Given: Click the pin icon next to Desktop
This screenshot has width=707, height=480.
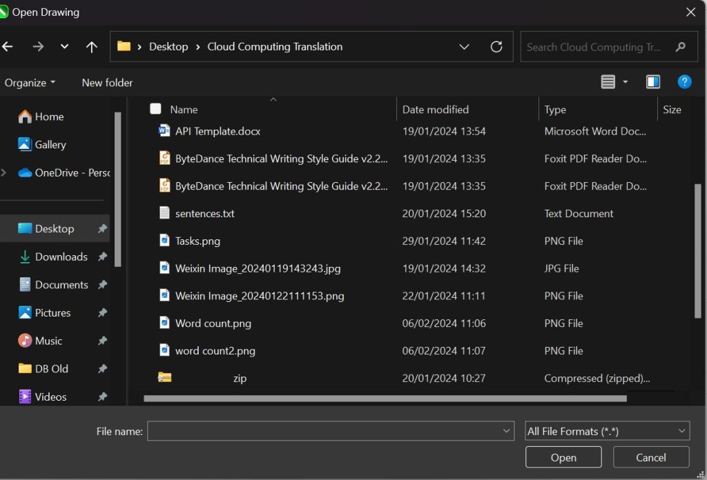Looking at the screenshot, I should pyautogui.click(x=102, y=229).
